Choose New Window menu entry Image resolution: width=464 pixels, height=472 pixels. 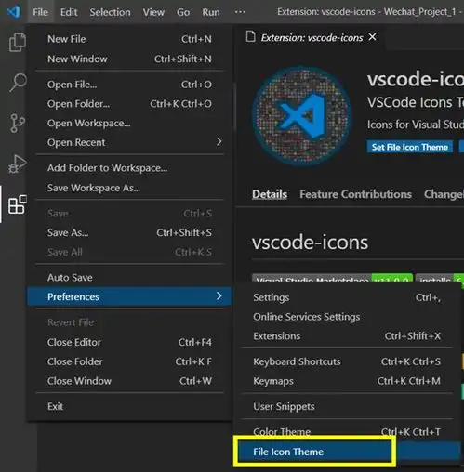129,59
